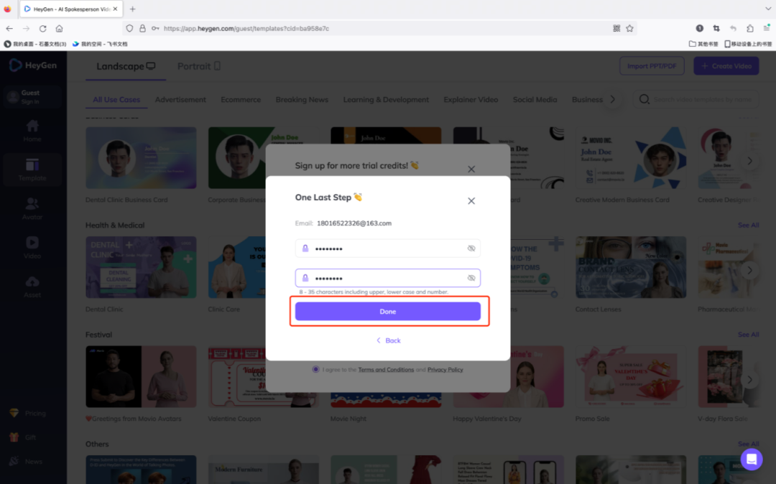Open the site security lock icon
The image size is (776, 484).
tap(142, 28)
